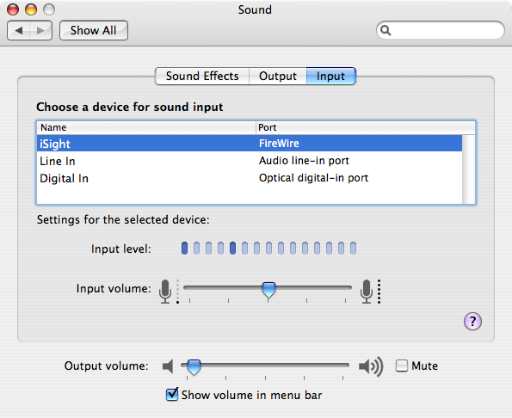
Task: Go forward with the right arrow button
Action: click(x=40, y=31)
